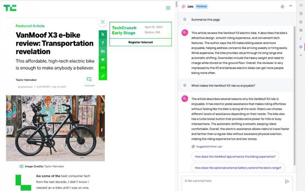Click the Leo avatar beside the summary response

185,33
